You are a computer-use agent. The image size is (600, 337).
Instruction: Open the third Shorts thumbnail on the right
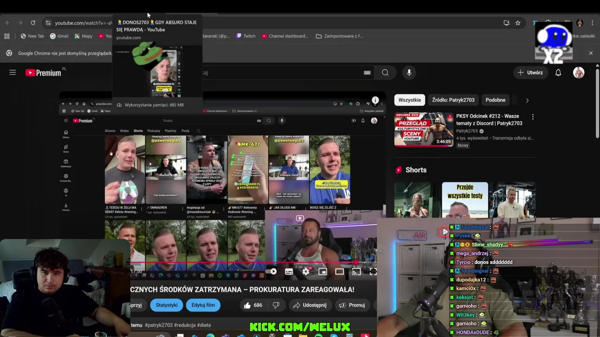(x=512, y=200)
